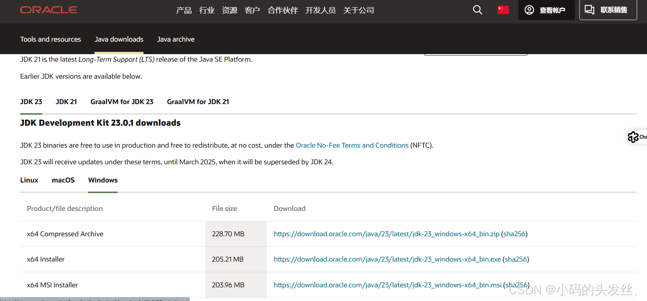Select the JDK 23 tab

click(x=31, y=102)
